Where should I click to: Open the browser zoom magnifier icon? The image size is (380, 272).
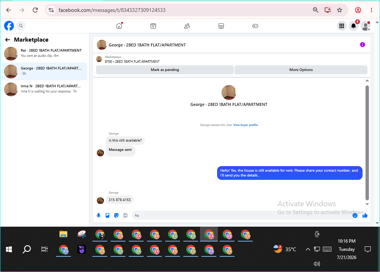315,10
